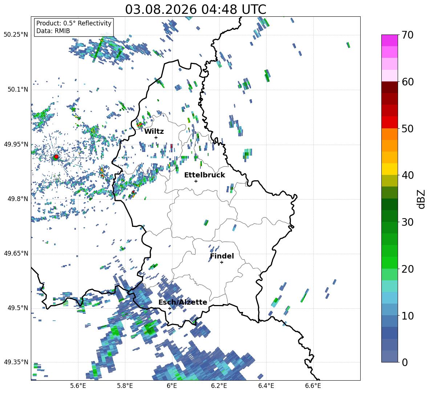430x393 pixels.
Task: Click the 03.08.2026 04:48 UTC title
Action: [195, 9]
